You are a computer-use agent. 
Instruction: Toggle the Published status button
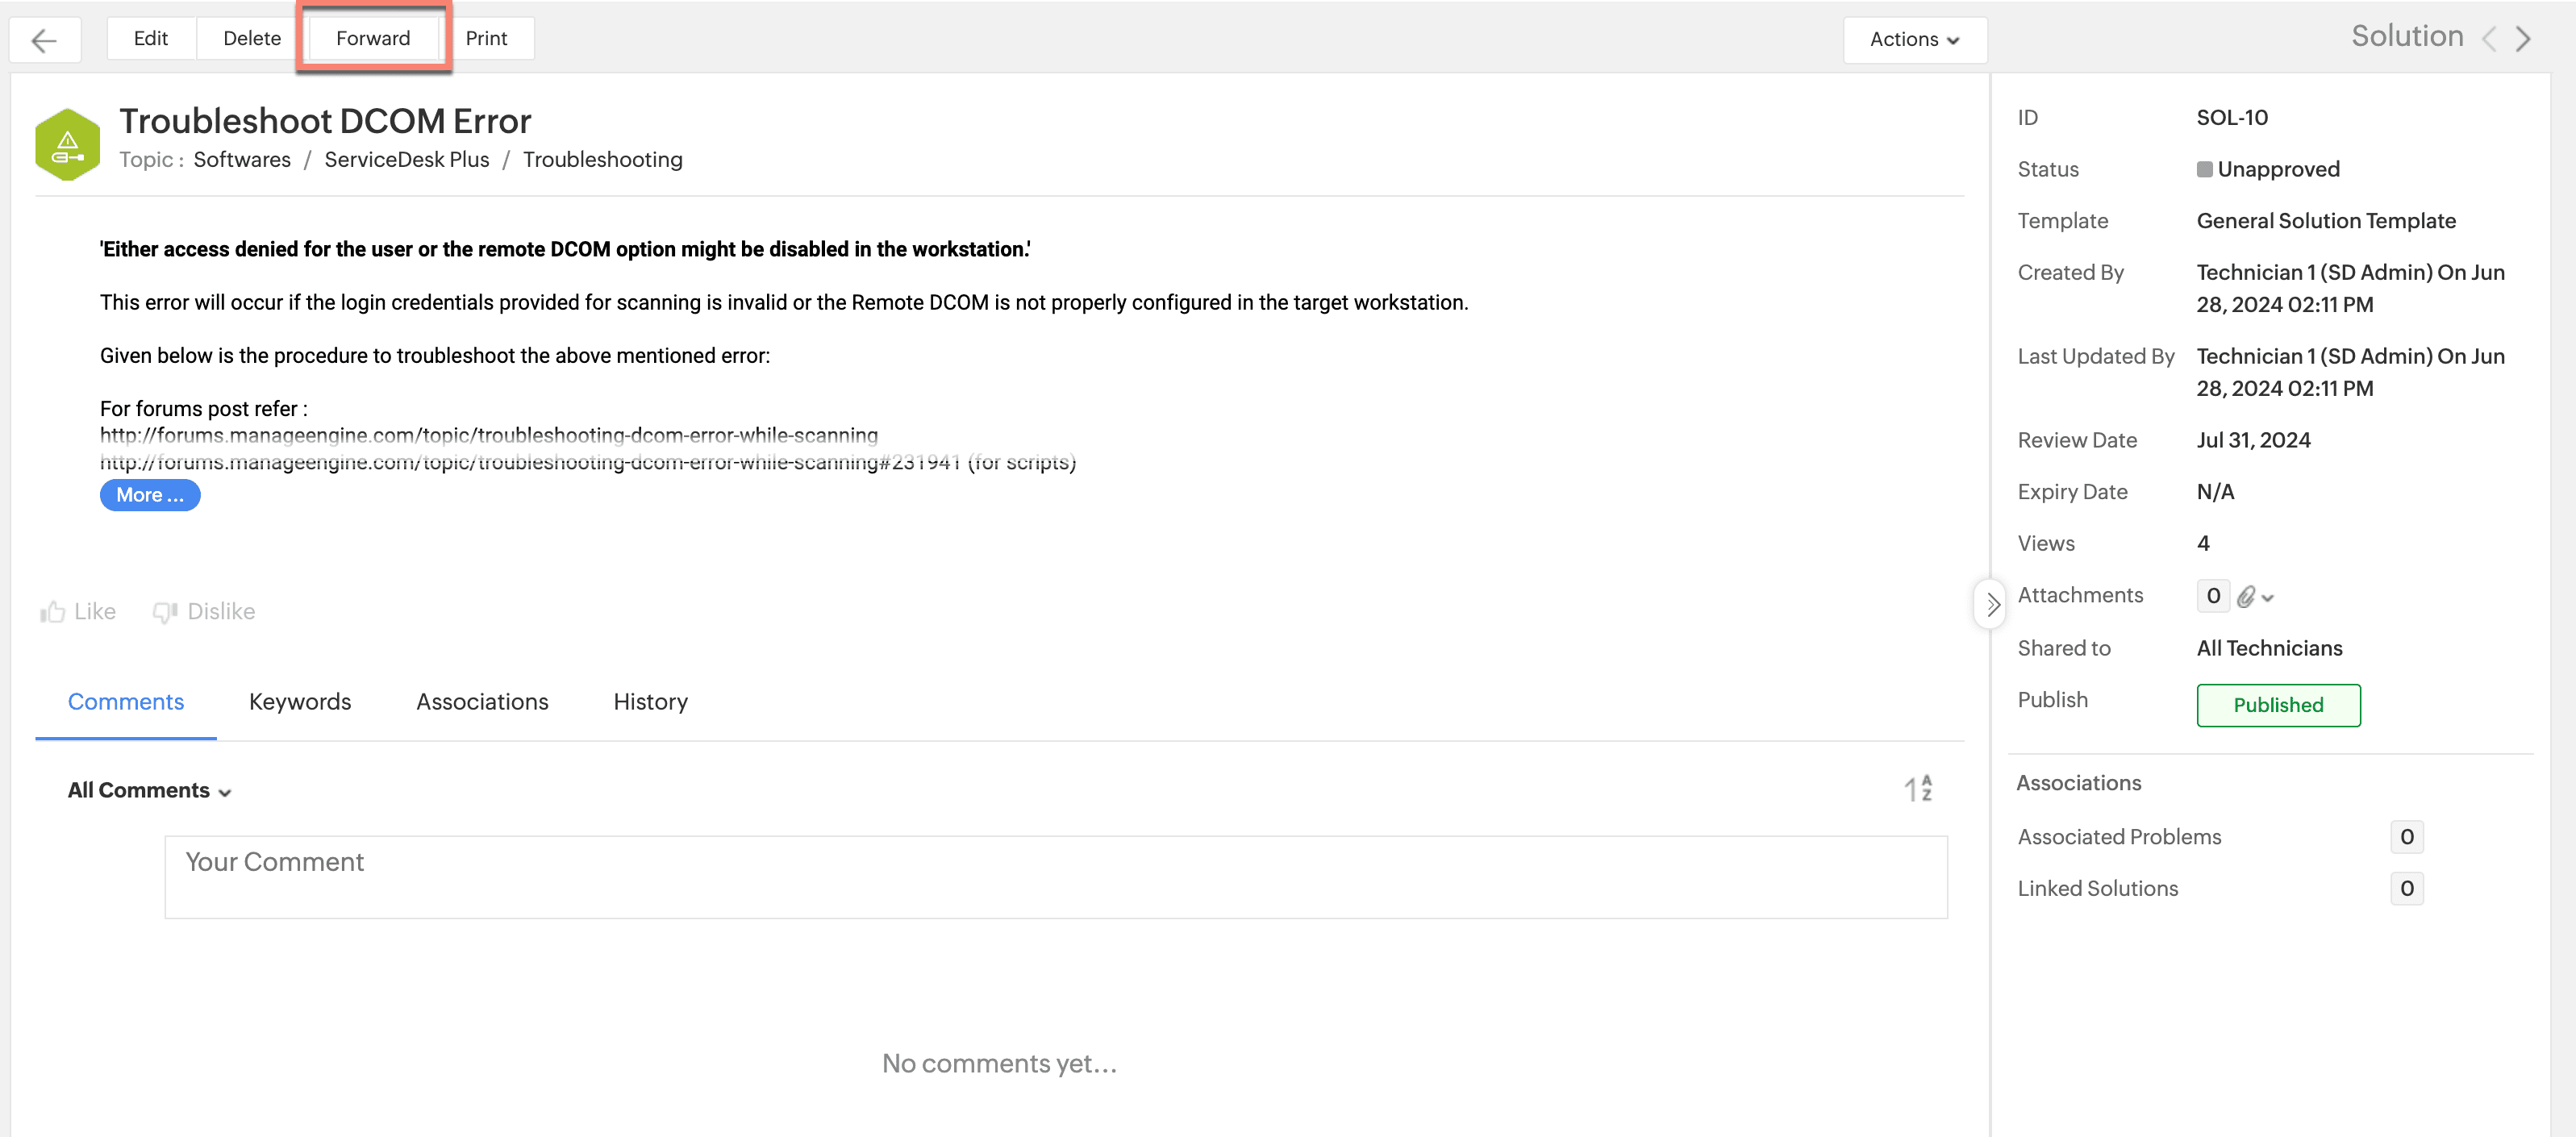2278,705
